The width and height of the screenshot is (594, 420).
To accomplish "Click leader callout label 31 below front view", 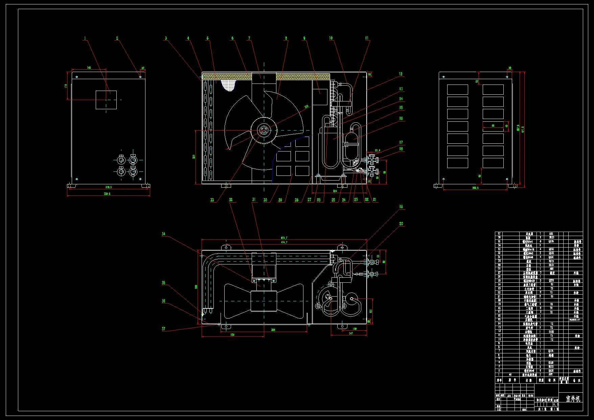I will click(254, 200).
